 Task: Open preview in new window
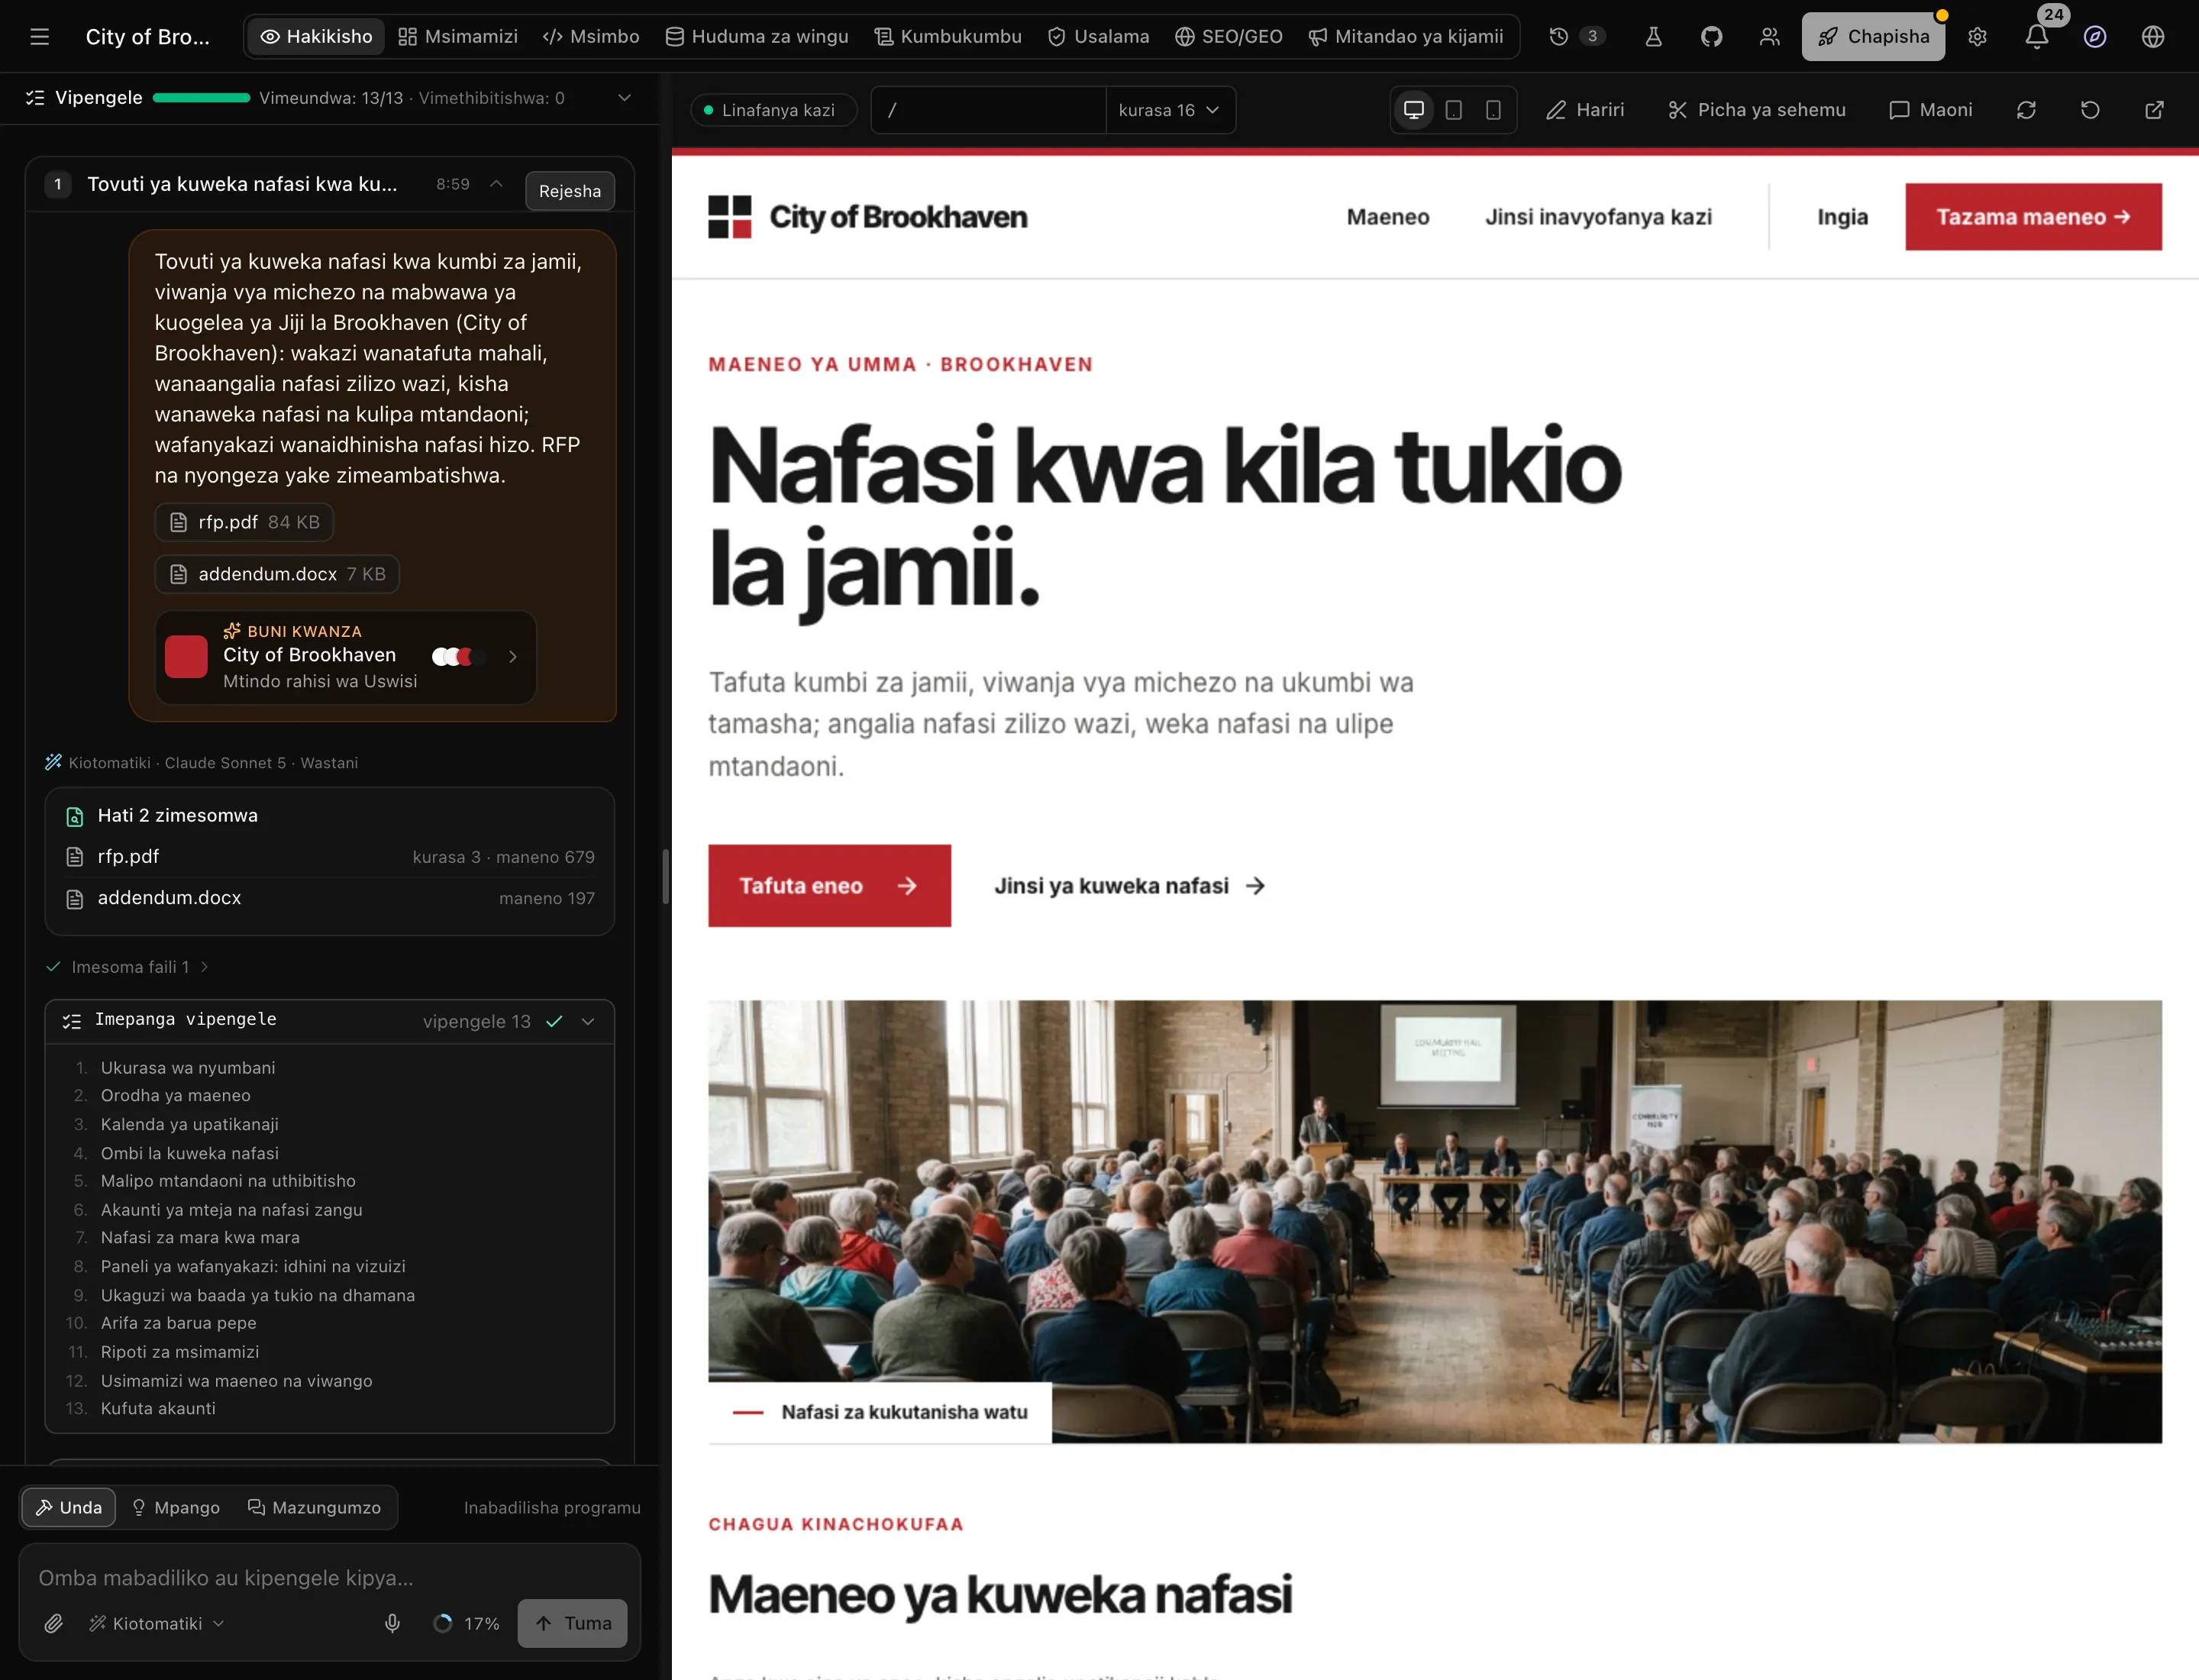click(x=2154, y=110)
